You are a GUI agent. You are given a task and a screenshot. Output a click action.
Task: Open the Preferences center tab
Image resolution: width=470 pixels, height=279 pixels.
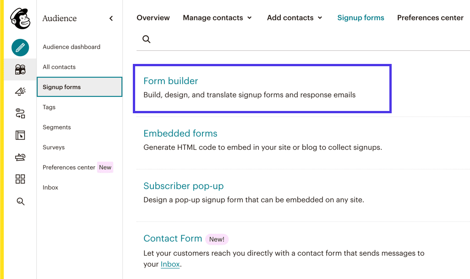(x=430, y=18)
